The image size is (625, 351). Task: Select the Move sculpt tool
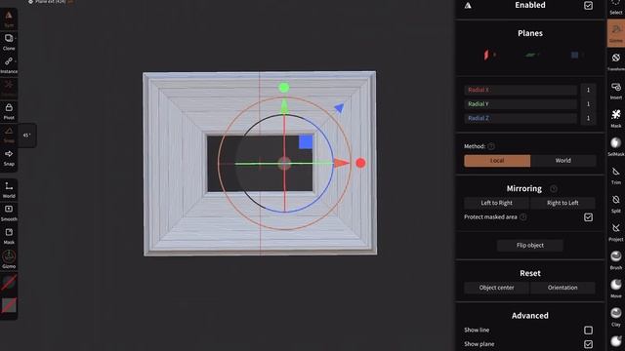click(x=616, y=289)
